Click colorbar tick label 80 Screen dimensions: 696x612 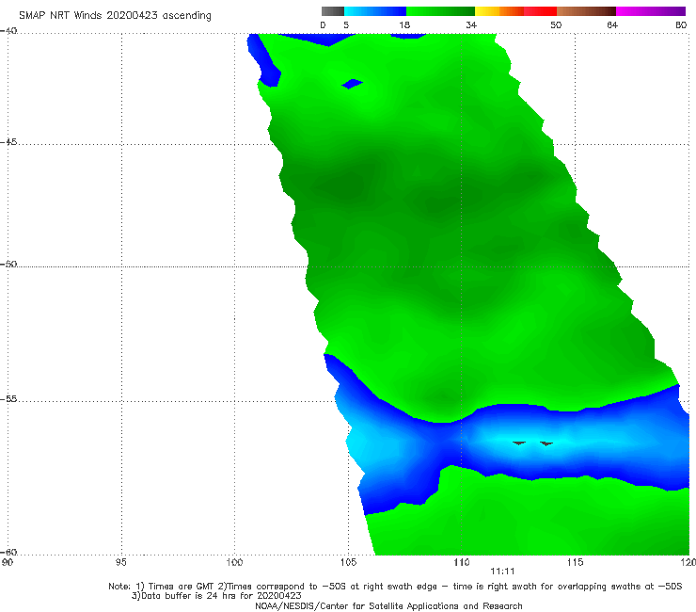click(x=681, y=25)
